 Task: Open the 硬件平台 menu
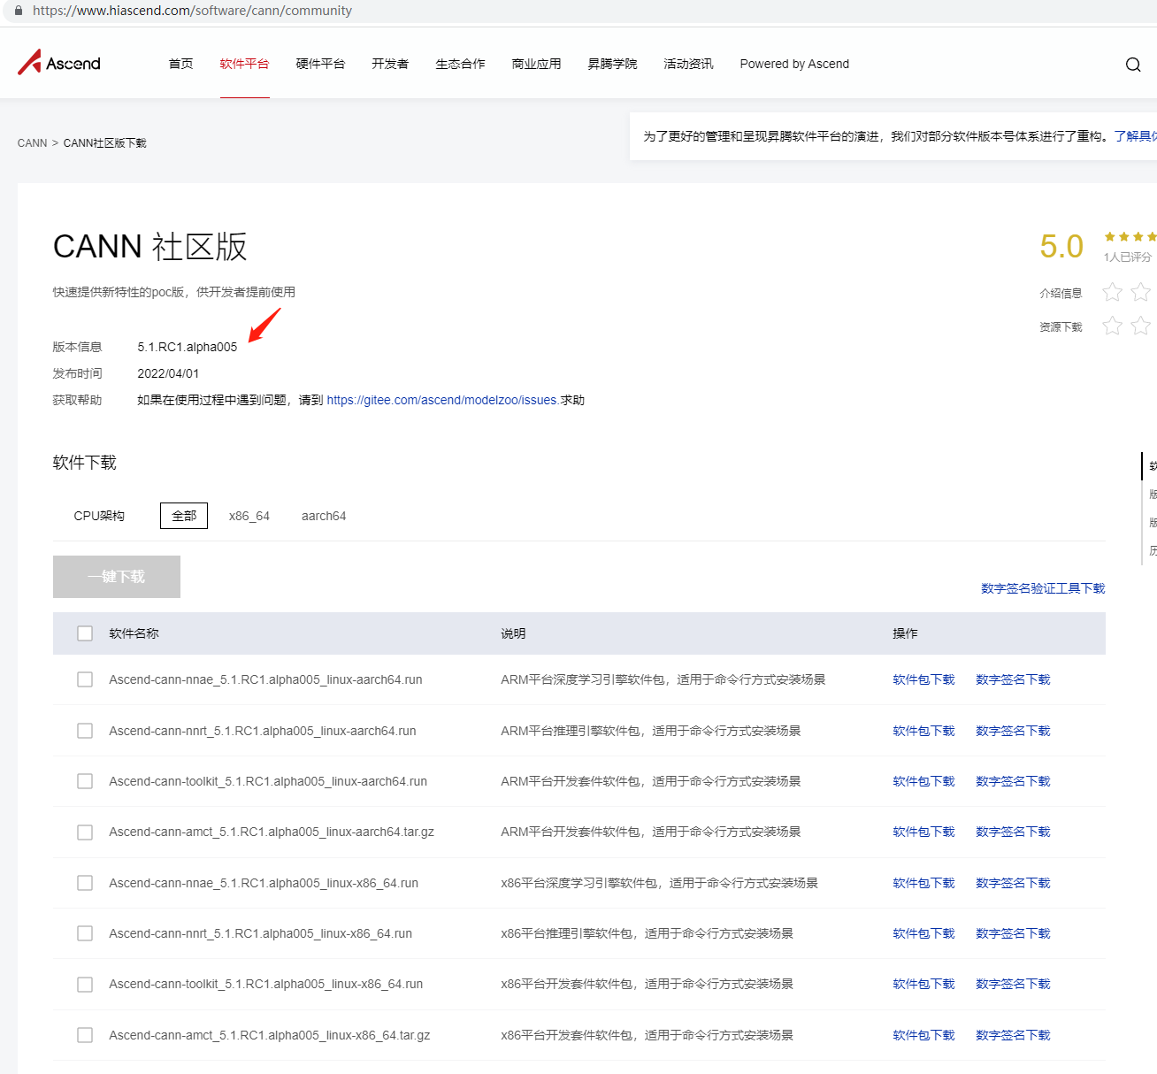pos(321,64)
